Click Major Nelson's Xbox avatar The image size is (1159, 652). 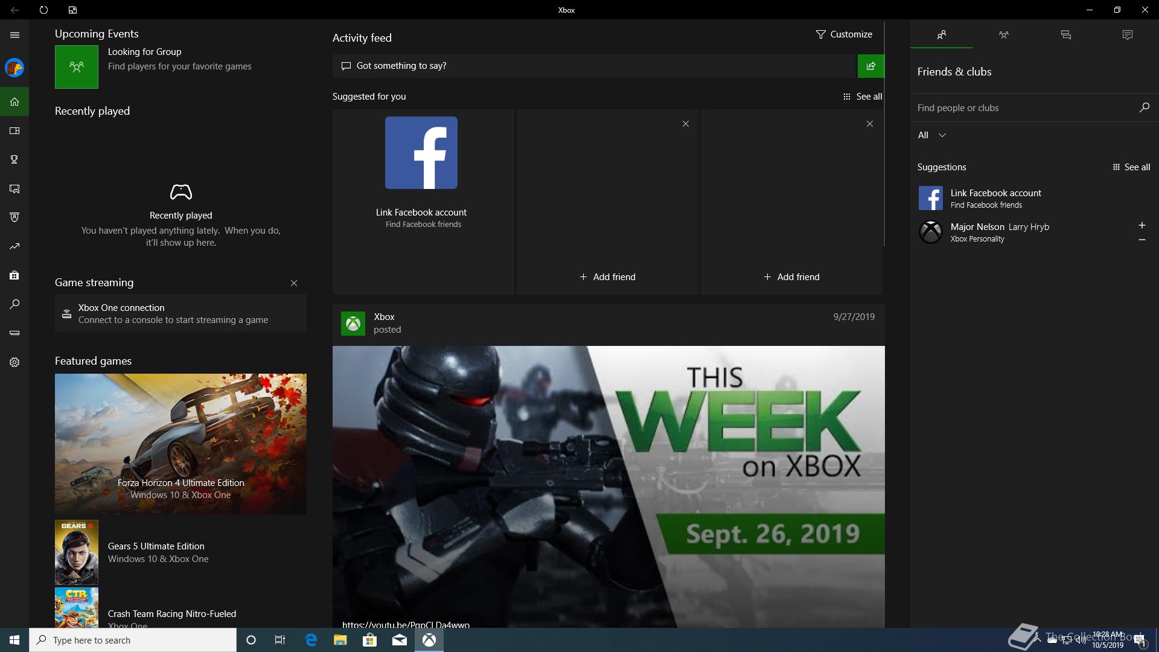click(930, 232)
